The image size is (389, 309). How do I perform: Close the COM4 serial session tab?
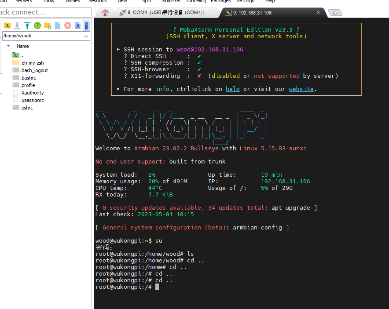pyautogui.click(x=213, y=13)
